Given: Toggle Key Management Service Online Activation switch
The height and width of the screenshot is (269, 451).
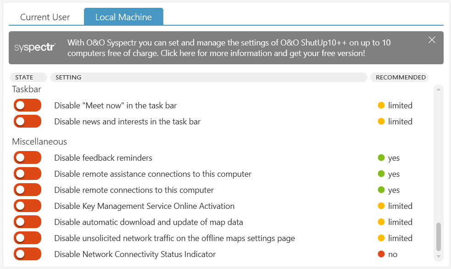Looking at the screenshot, I should (28, 206).
